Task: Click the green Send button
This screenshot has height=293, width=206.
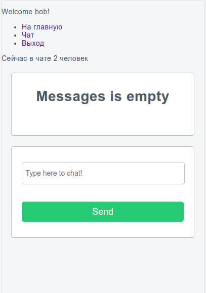Action: (x=103, y=212)
